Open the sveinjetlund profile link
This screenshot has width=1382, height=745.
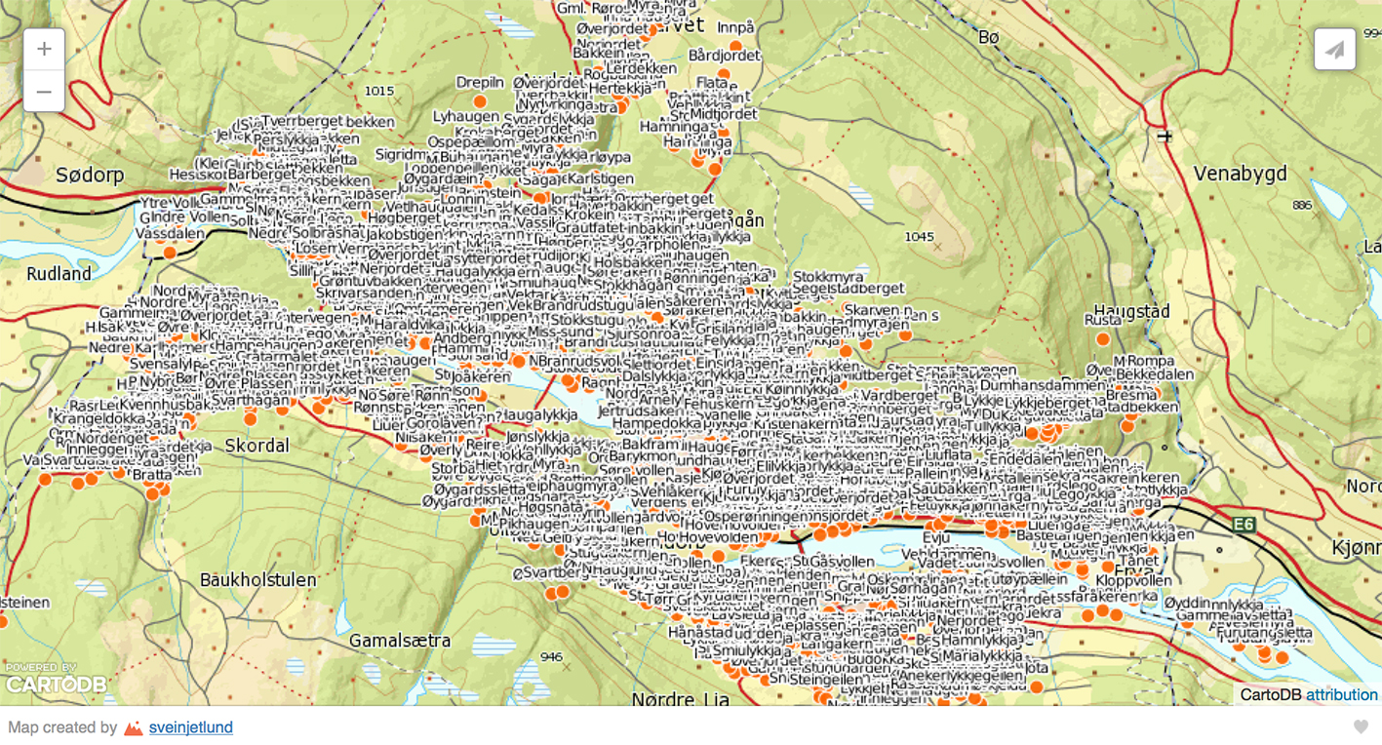(x=190, y=727)
